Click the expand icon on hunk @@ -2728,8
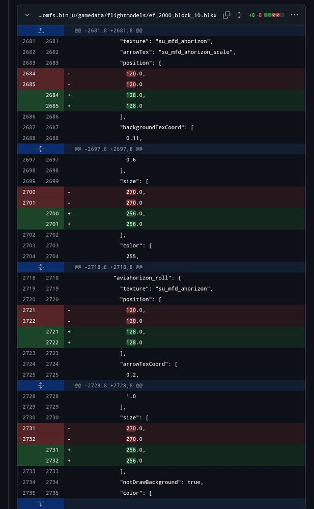 (40, 385)
